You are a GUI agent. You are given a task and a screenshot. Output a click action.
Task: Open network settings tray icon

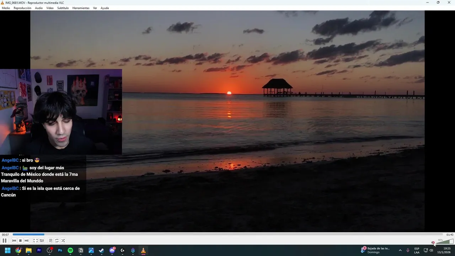click(x=426, y=250)
